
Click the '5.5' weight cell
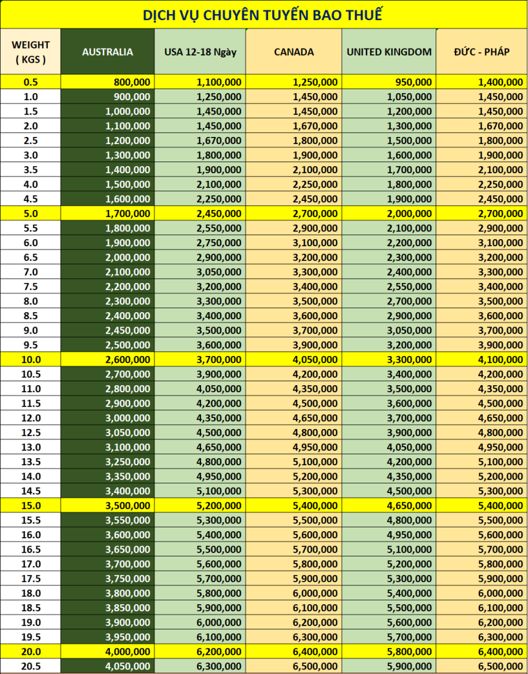(30, 228)
